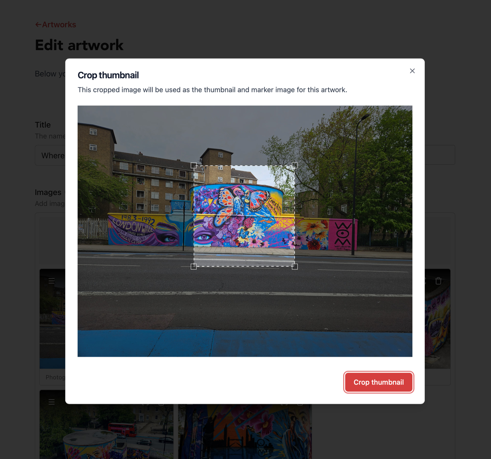Select the orange skyline mural thumbnail
This screenshot has width=491, height=459.
click(245, 431)
